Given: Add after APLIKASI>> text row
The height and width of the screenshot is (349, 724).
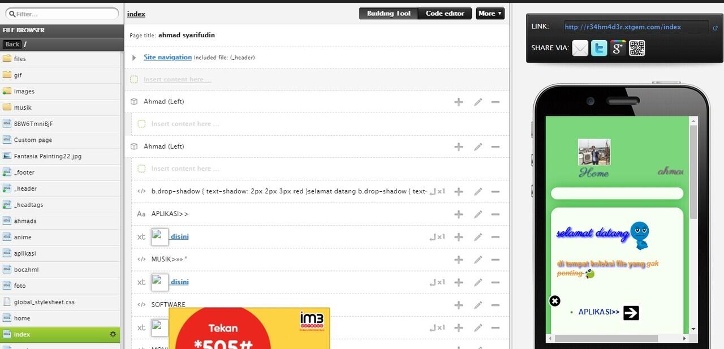Looking at the screenshot, I should 459,214.
